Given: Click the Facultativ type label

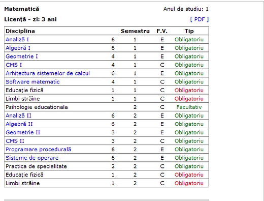Looking at the screenshot, I should point(189,107).
